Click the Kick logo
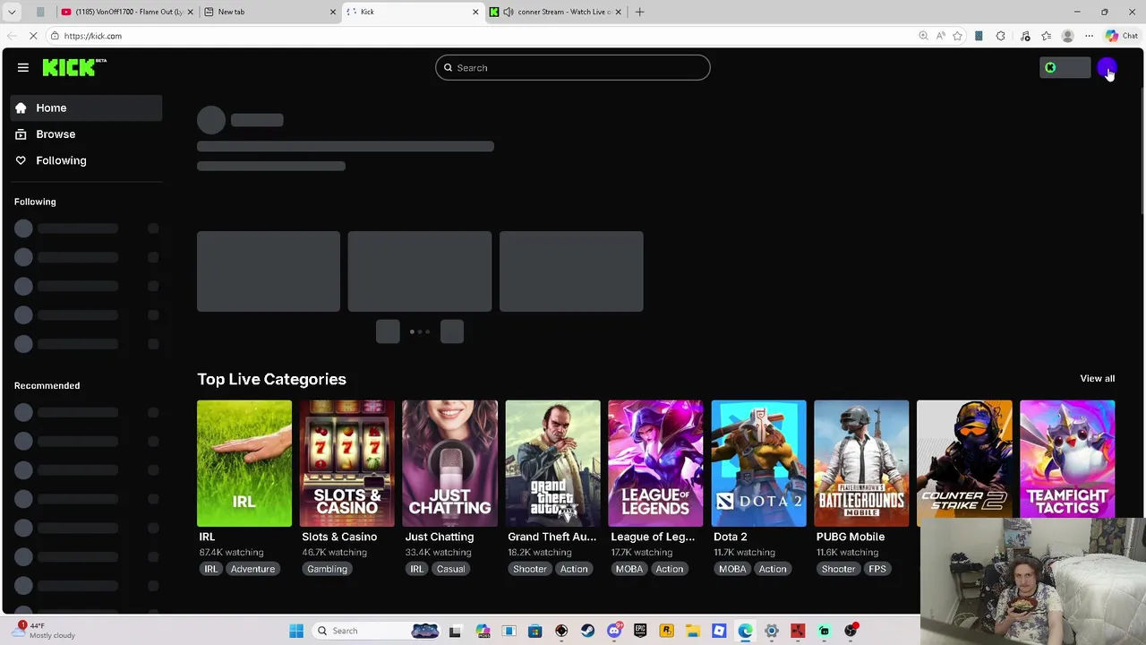This screenshot has height=645, width=1146. pos(74,67)
